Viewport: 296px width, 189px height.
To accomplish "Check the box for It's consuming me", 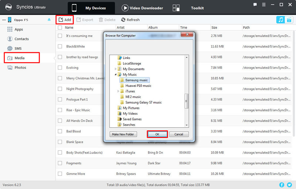I will coord(60,36).
